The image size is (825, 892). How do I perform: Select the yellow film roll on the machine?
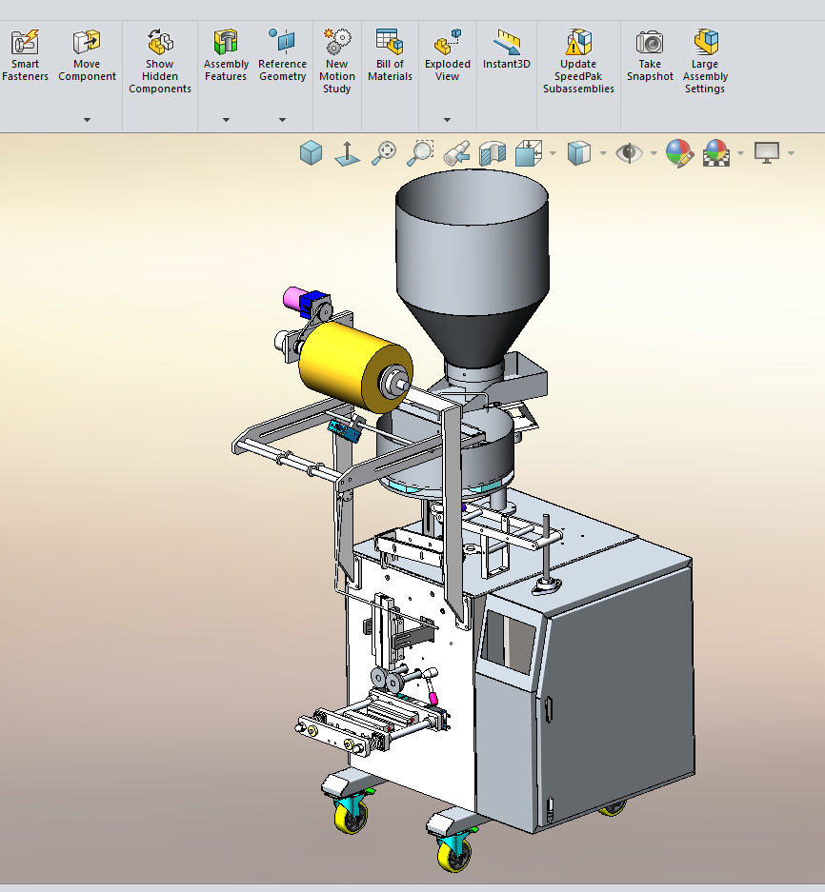click(342, 363)
